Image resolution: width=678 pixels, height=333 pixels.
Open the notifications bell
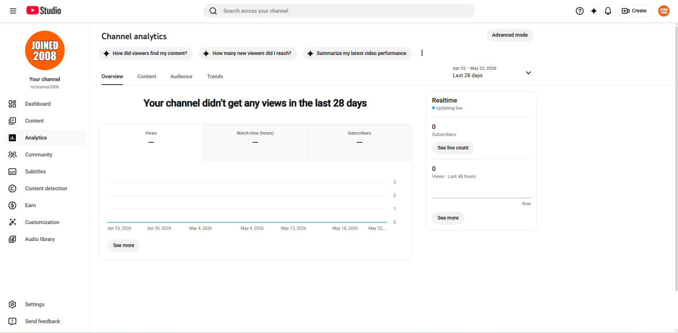608,11
